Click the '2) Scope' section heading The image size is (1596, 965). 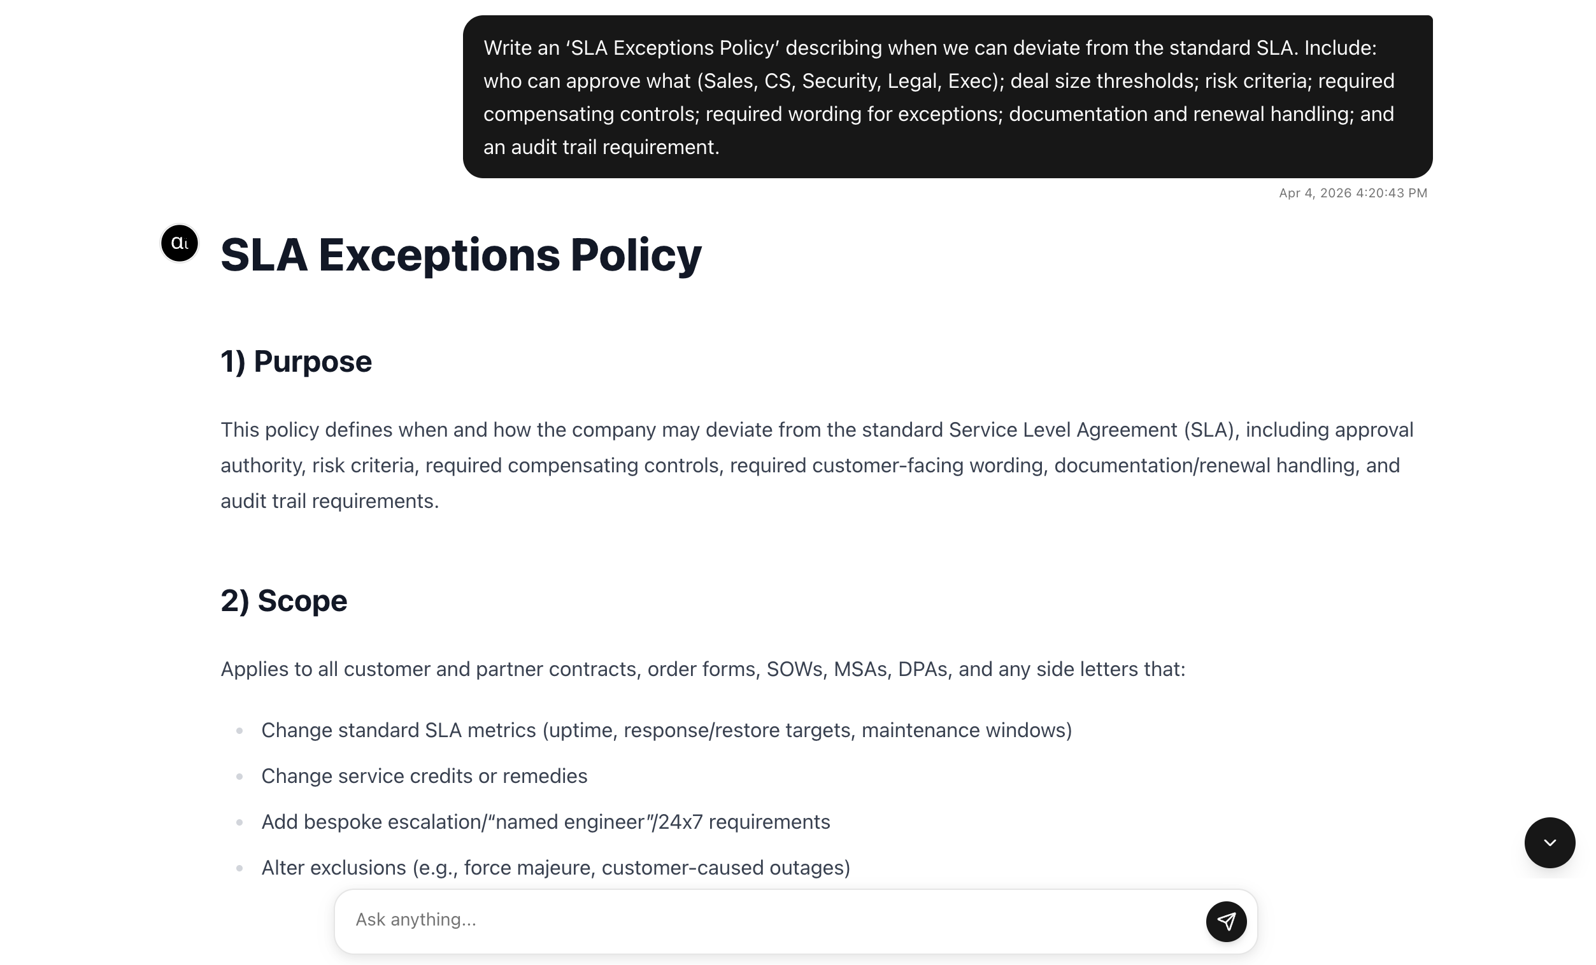click(283, 601)
